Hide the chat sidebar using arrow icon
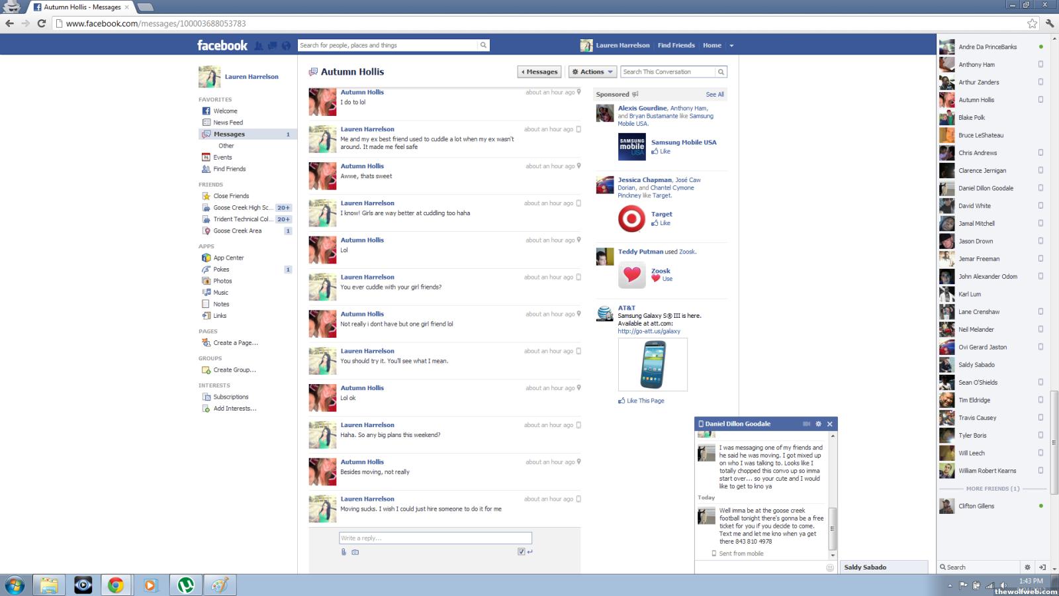Screen dimensions: 1059x596 click(x=1042, y=568)
